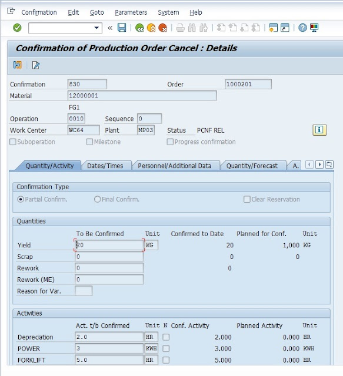Toggle the POWER row checkbox
This screenshot has height=376, width=343.
166,348
